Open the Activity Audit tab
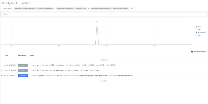The width and height of the screenshot is (208, 104). click(9, 3)
